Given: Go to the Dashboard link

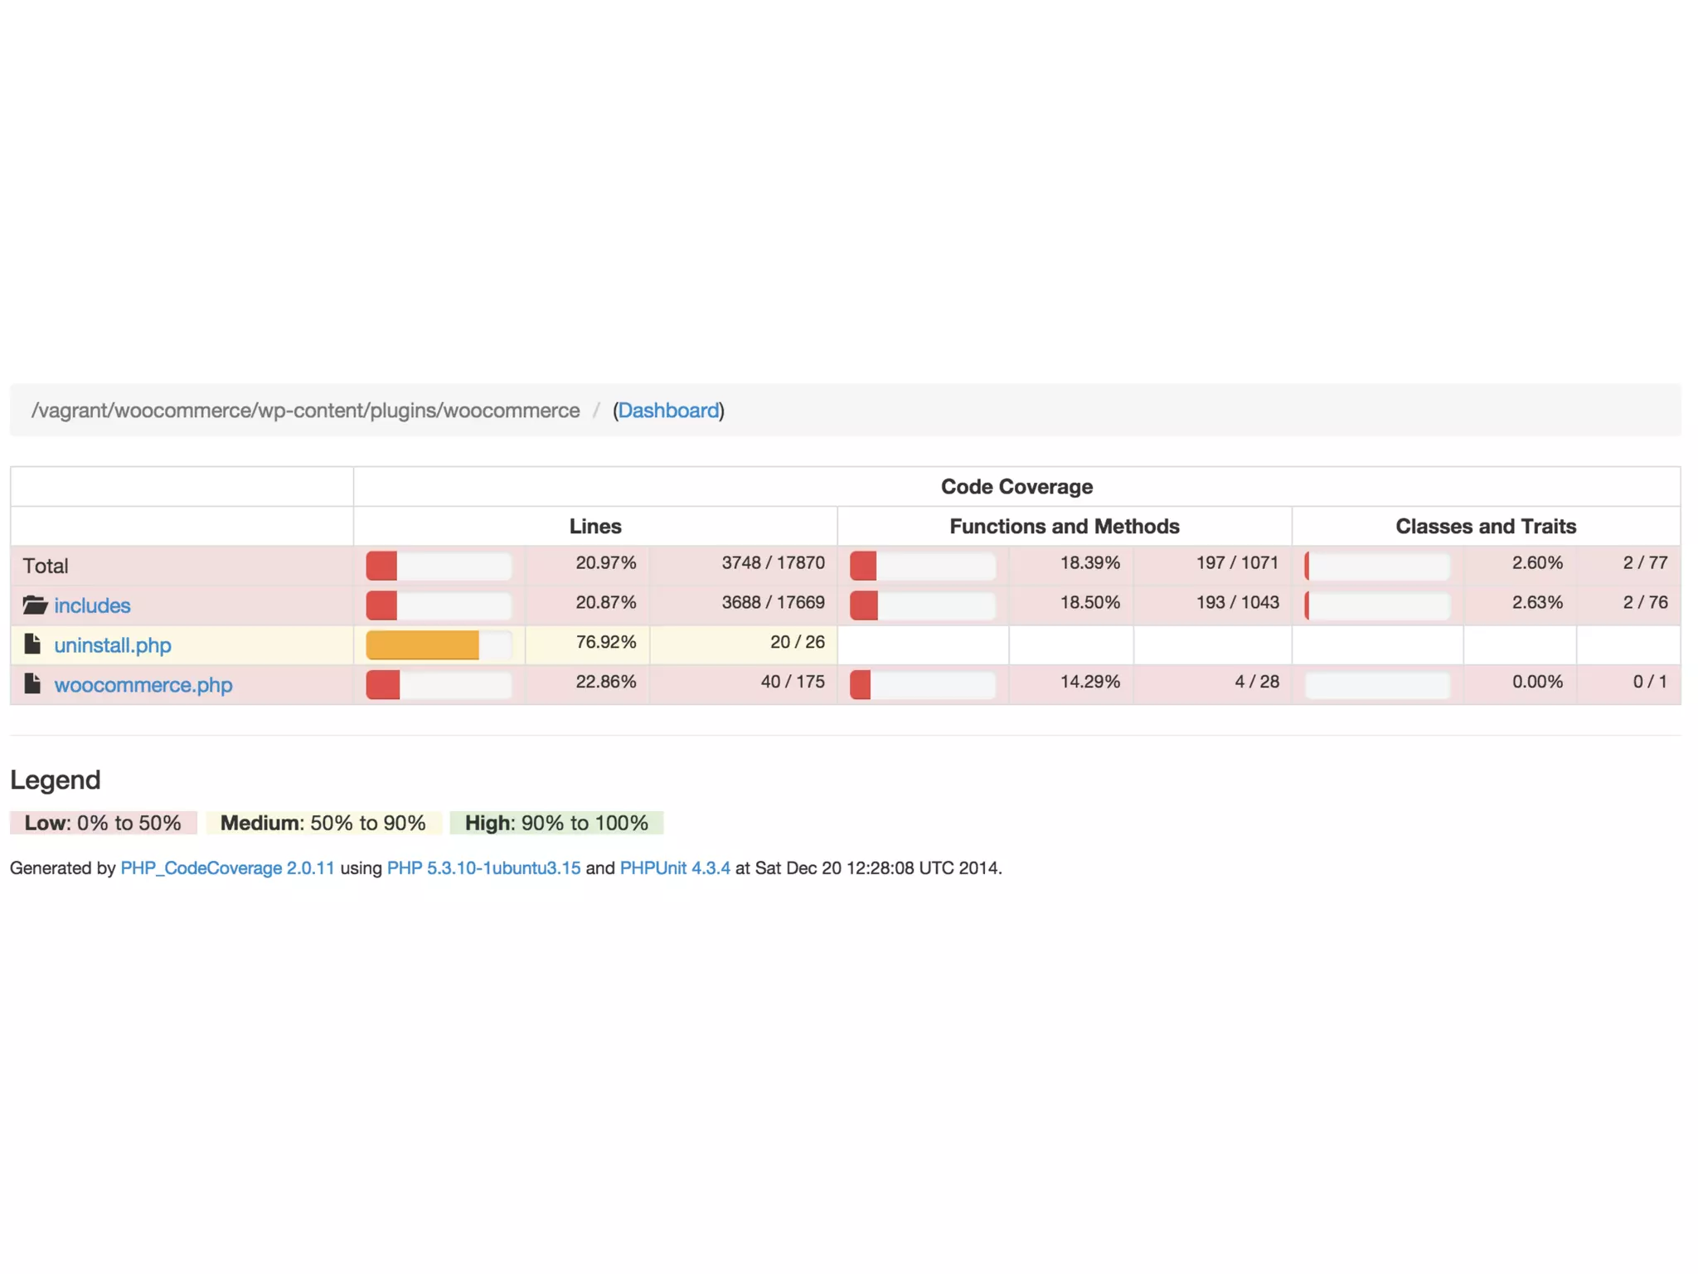Looking at the screenshot, I should [x=668, y=411].
